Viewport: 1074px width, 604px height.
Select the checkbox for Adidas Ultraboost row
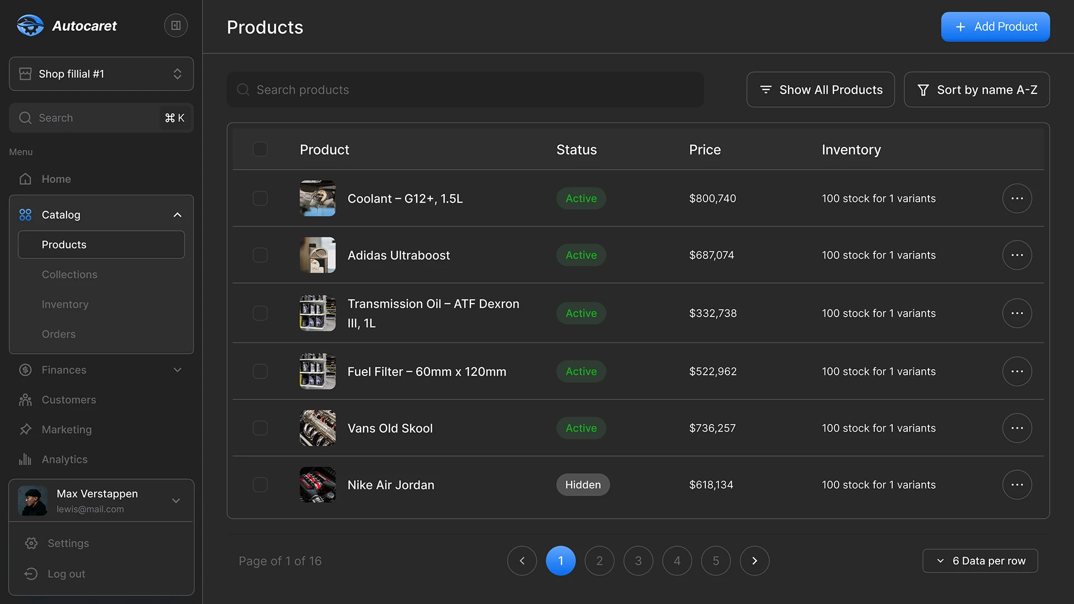click(x=260, y=255)
